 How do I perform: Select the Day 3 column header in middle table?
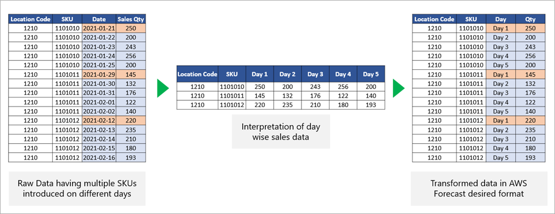tap(315, 74)
